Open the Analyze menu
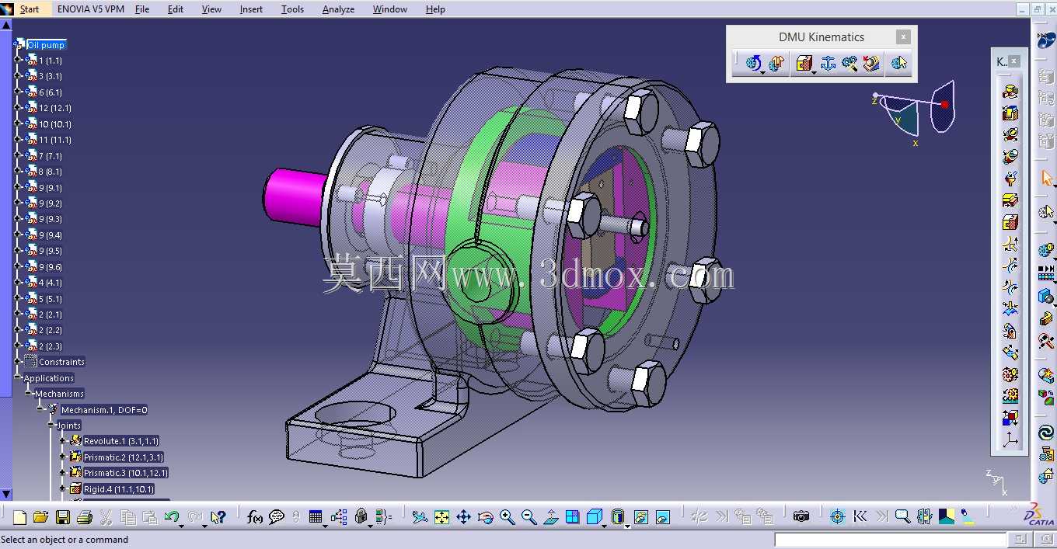 pos(338,9)
